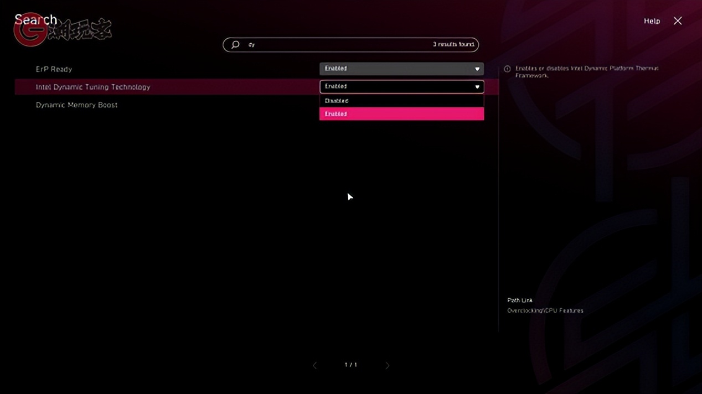This screenshot has height=394, width=702.
Task: Go to next results page arrow
Action: (387, 365)
